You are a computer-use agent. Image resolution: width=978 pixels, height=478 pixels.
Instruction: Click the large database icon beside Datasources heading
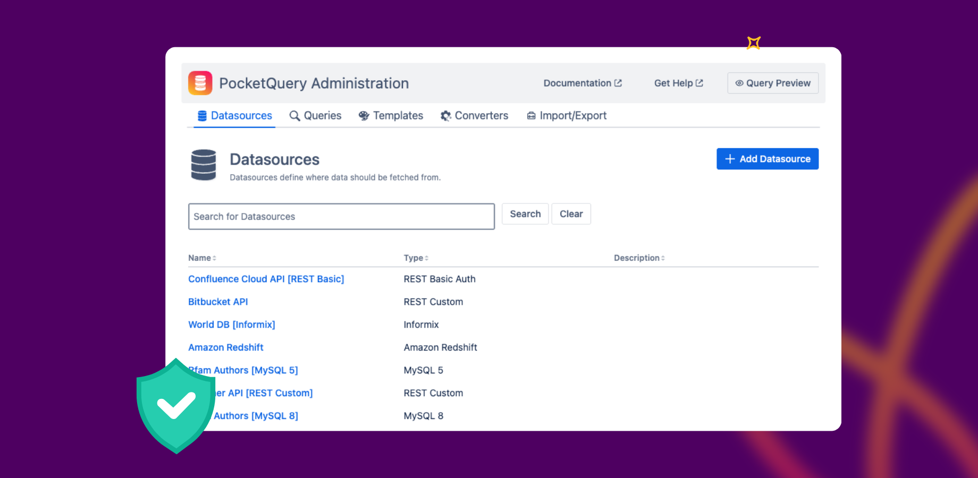[203, 165]
